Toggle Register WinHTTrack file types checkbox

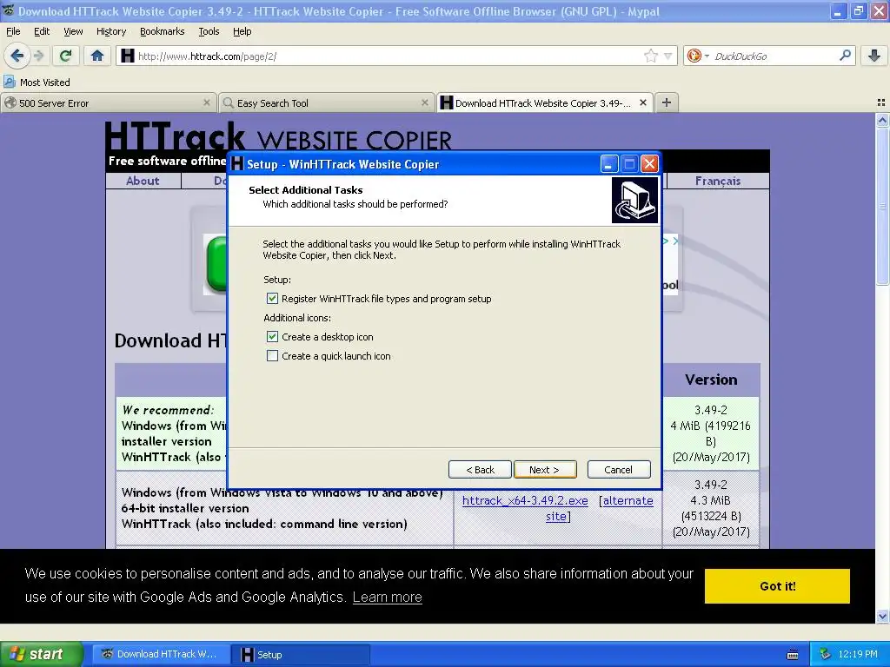pyautogui.click(x=272, y=299)
